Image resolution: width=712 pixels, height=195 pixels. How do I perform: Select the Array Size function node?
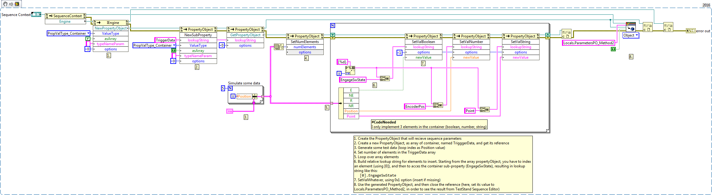tap(279, 47)
